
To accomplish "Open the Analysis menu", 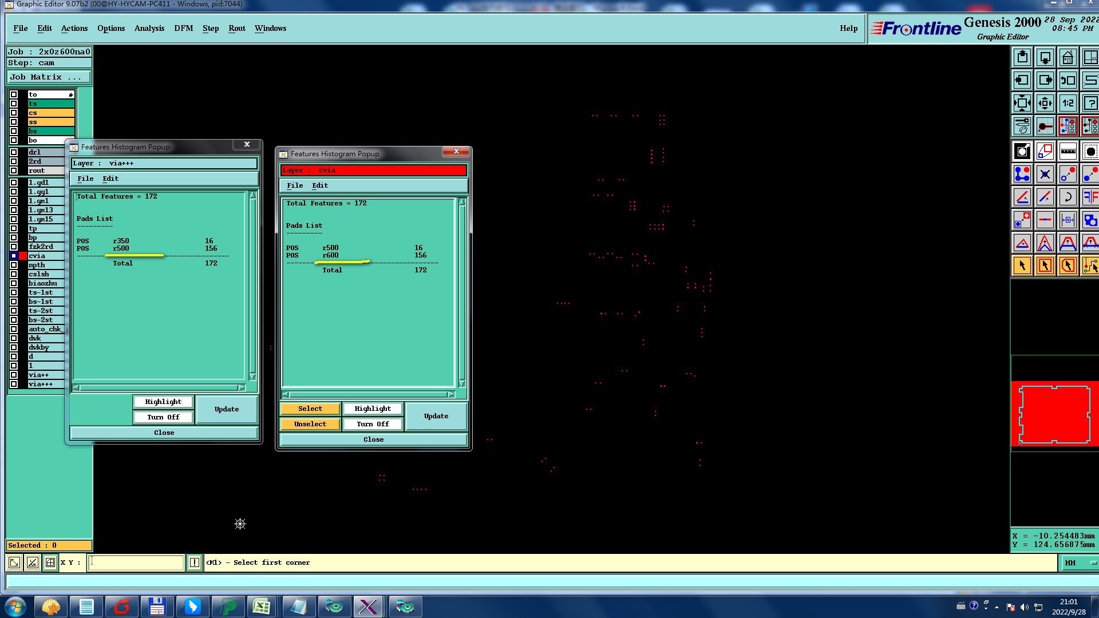I will (x=149, y=28).
